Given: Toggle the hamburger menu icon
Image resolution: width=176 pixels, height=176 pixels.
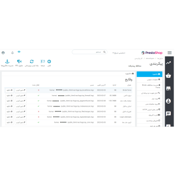Looking at the screenshot, I should [x=169, y=53].
